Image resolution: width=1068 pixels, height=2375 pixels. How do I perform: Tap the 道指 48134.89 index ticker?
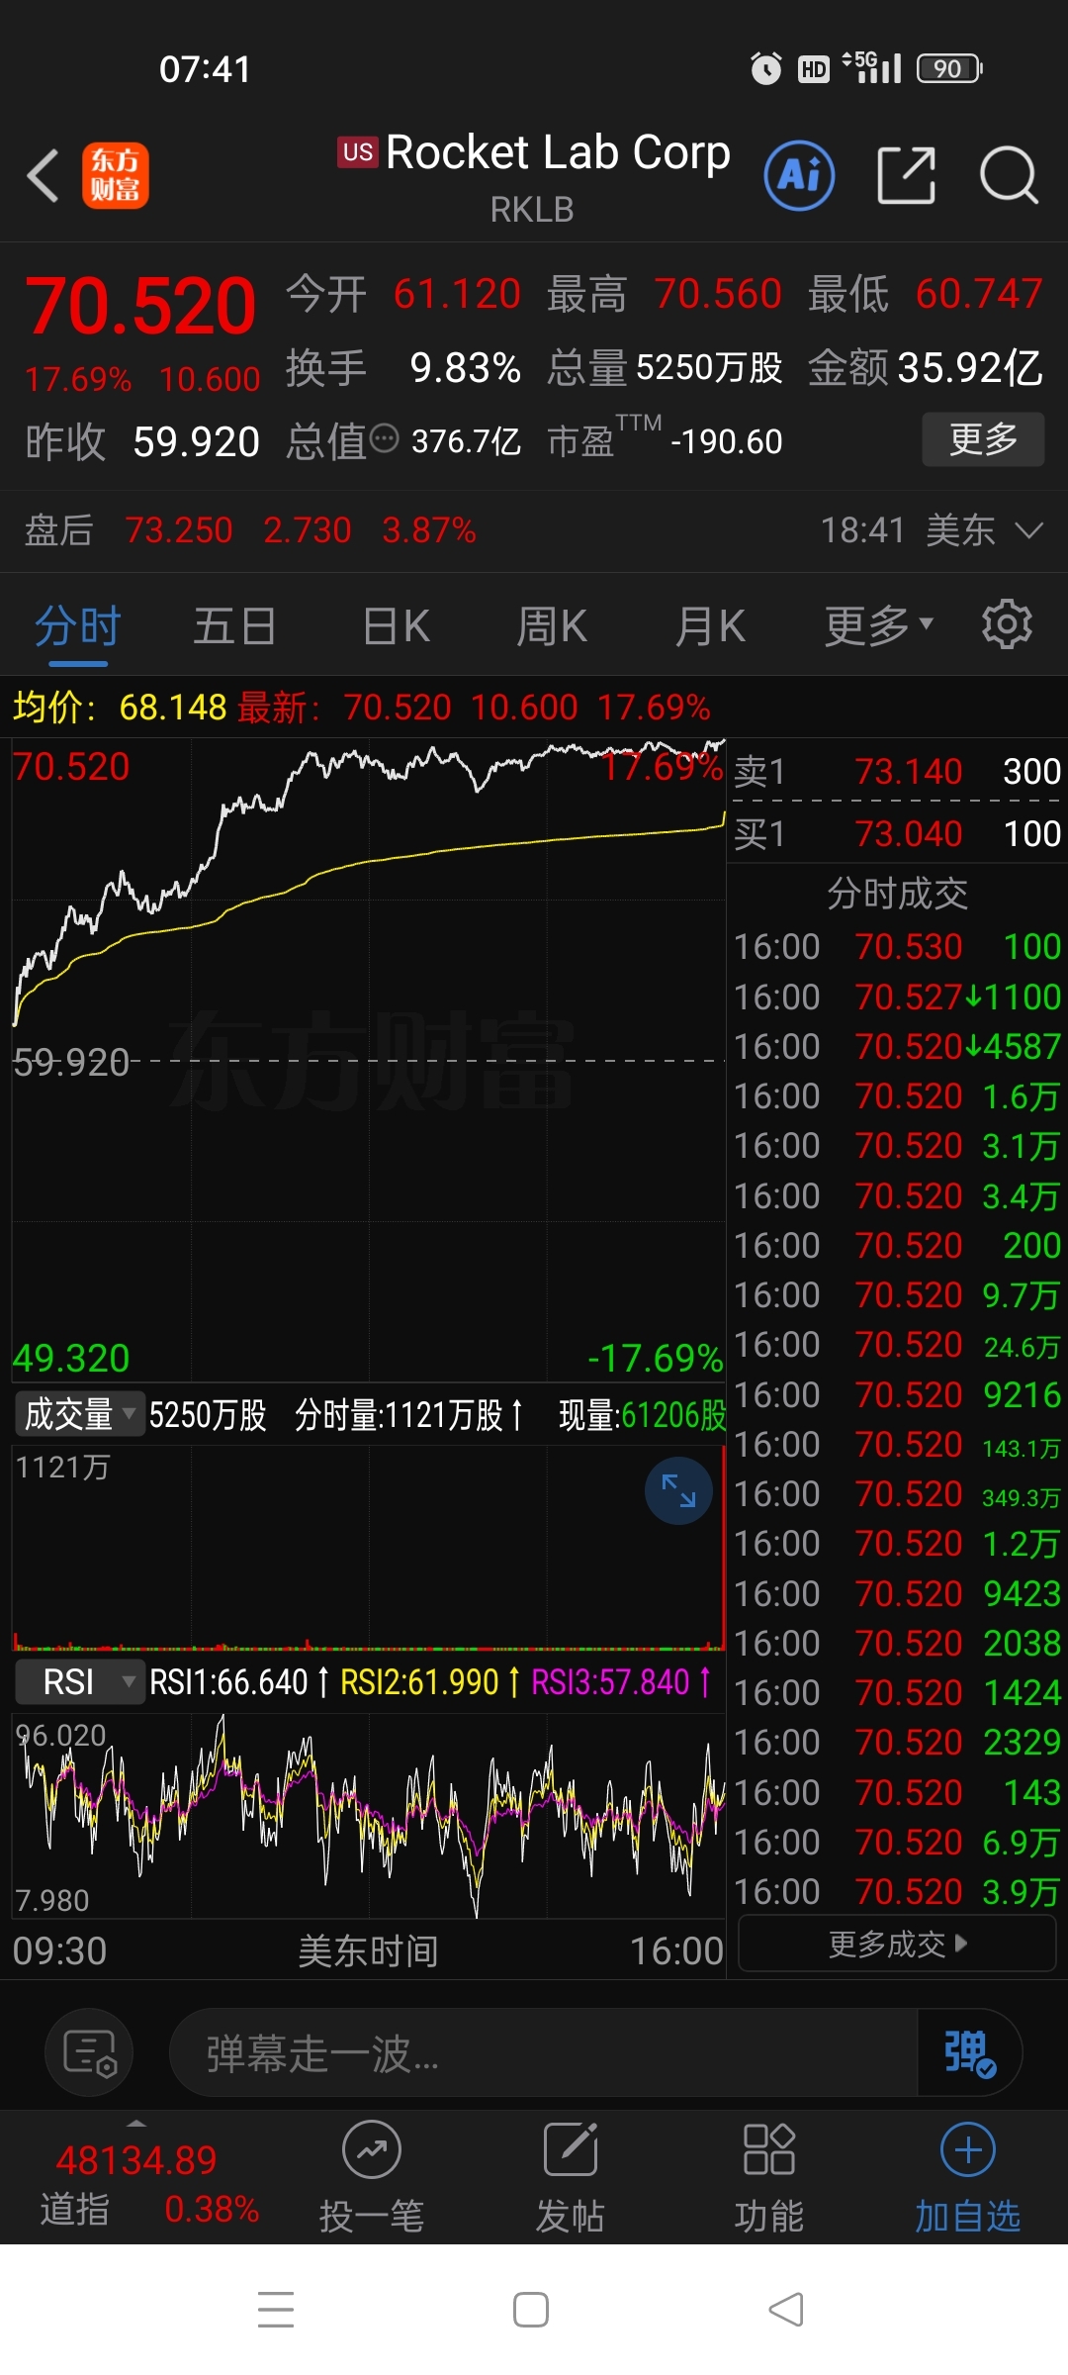pyautogui.click(x=148, y=2183)
